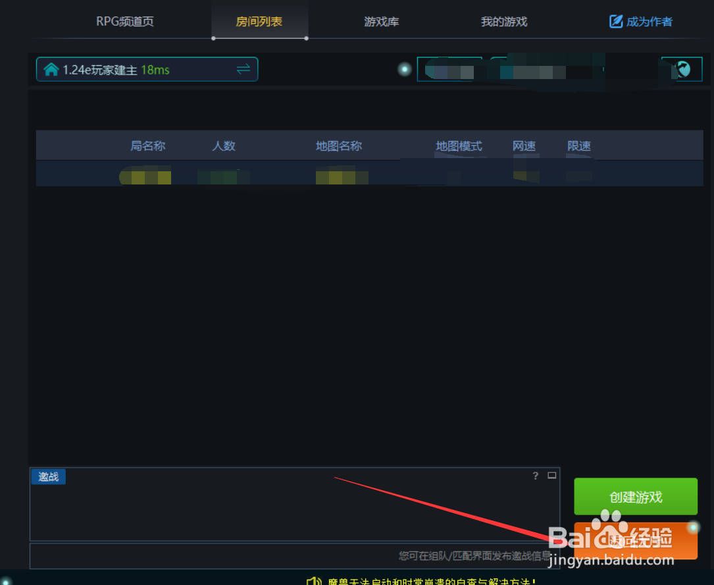This screenshot has height=585, width=714.
Task: Select the first room row in the list
Action: (369, 174)
